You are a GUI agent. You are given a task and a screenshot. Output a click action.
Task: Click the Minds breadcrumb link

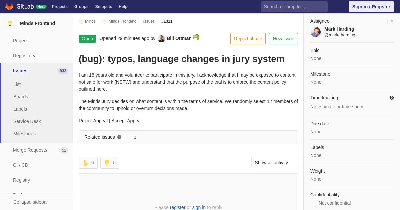pyautogui.click(x=90, y=21)
